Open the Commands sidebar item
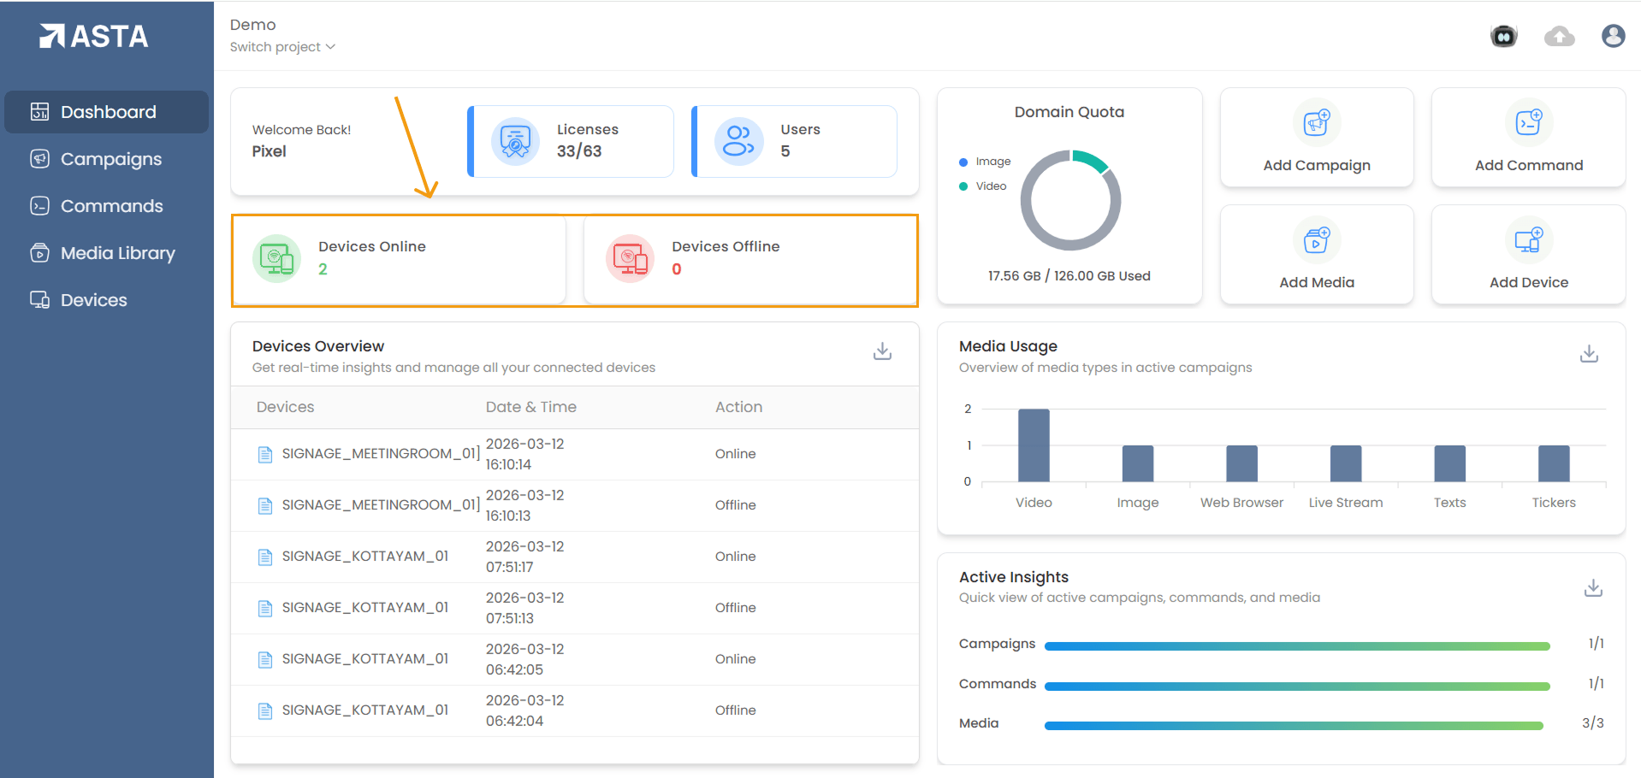 (x=111, y=206)
